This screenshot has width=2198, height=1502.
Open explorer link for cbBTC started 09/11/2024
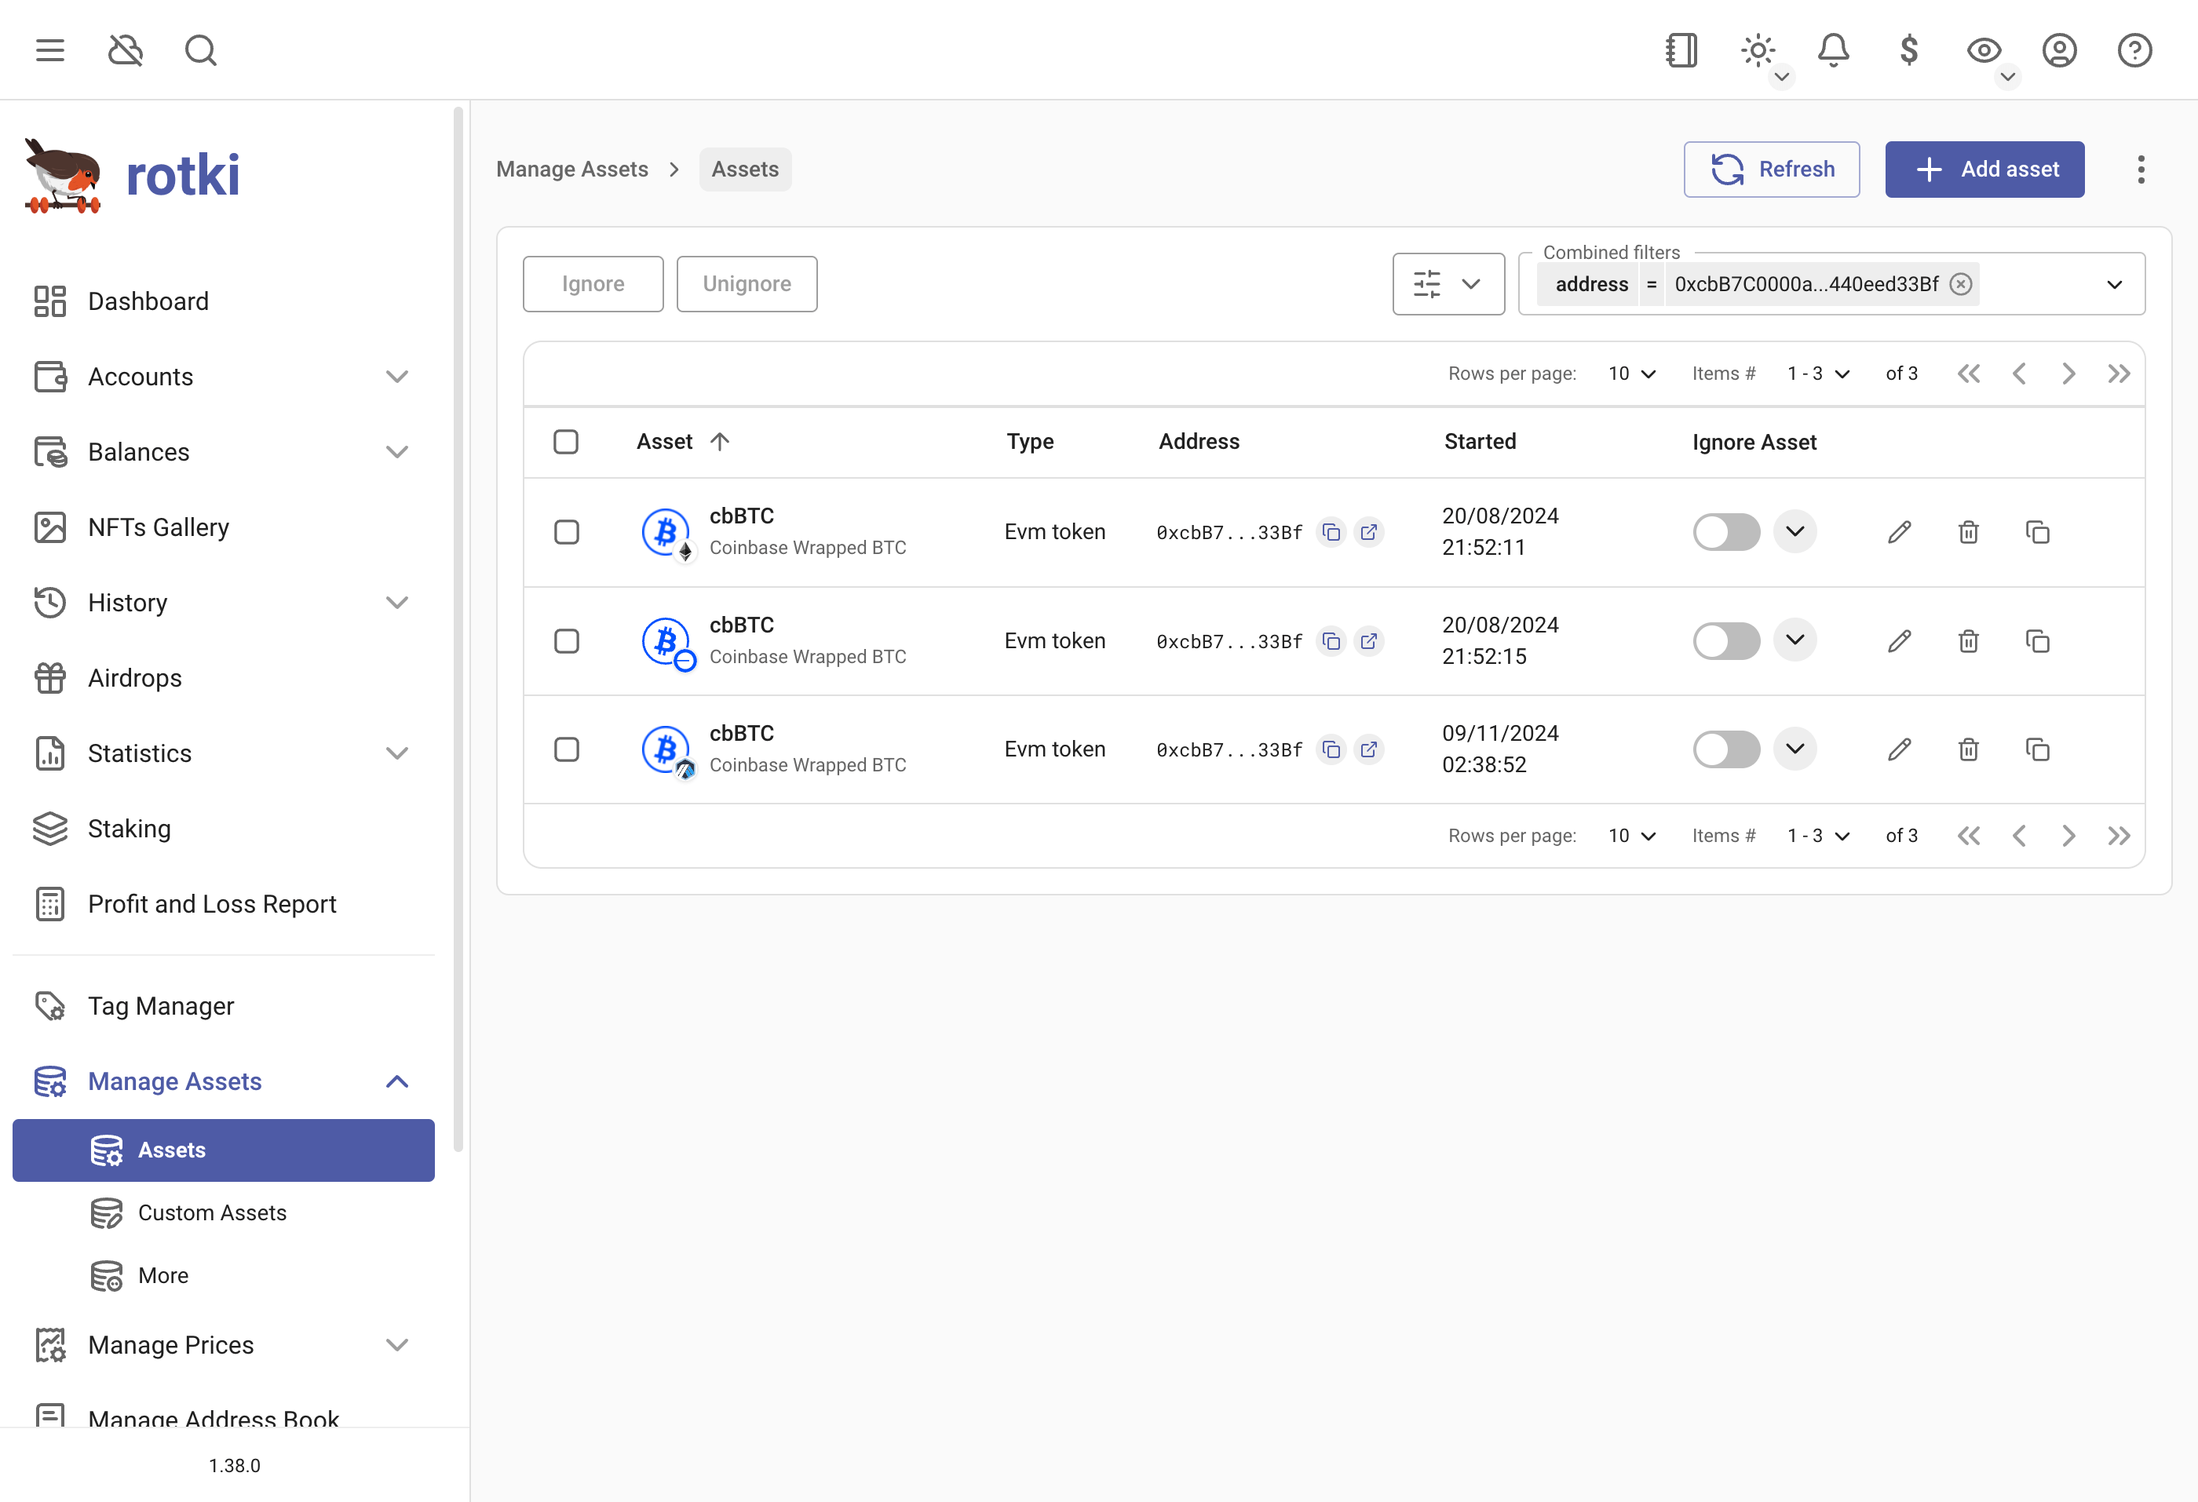click(x=1368, y=749)
